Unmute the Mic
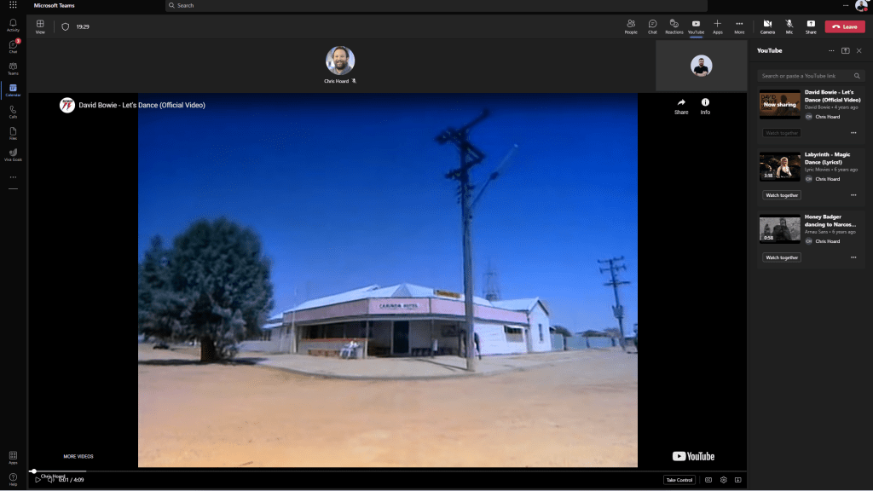Screen dimensions: 873x491 point(789,26)
